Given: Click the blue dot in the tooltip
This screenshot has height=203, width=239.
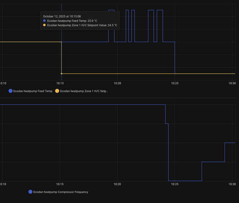Looking at the screenshot, I should [x=45, y=21].
